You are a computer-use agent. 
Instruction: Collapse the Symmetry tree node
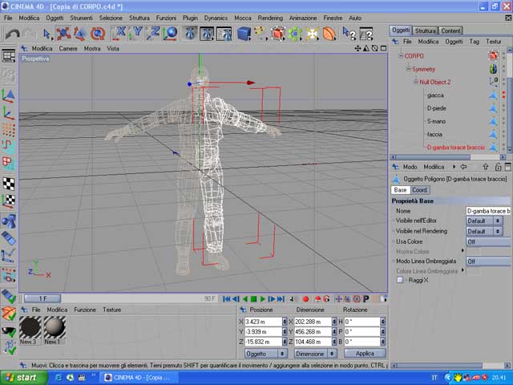408,69
